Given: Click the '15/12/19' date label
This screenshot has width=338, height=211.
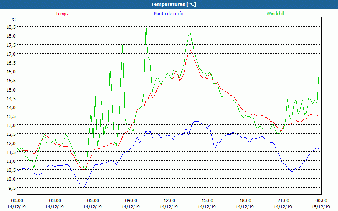Looking at the screenshot, I should click(x=321, y=207).
